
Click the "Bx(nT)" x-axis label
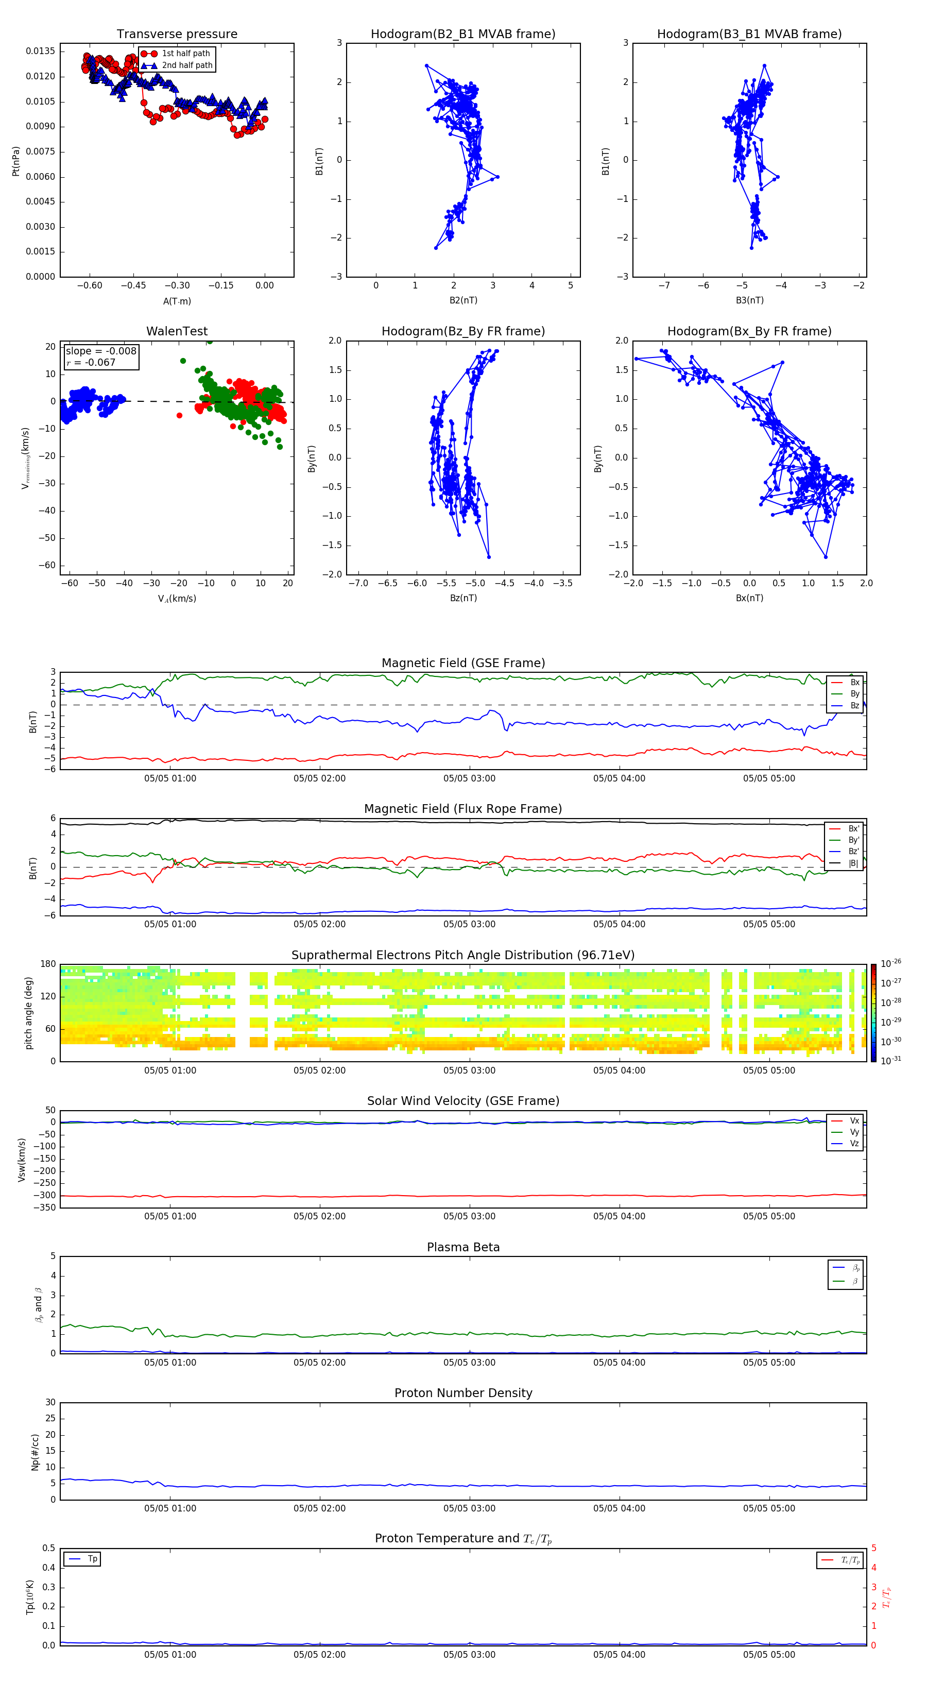click(749, 598)
